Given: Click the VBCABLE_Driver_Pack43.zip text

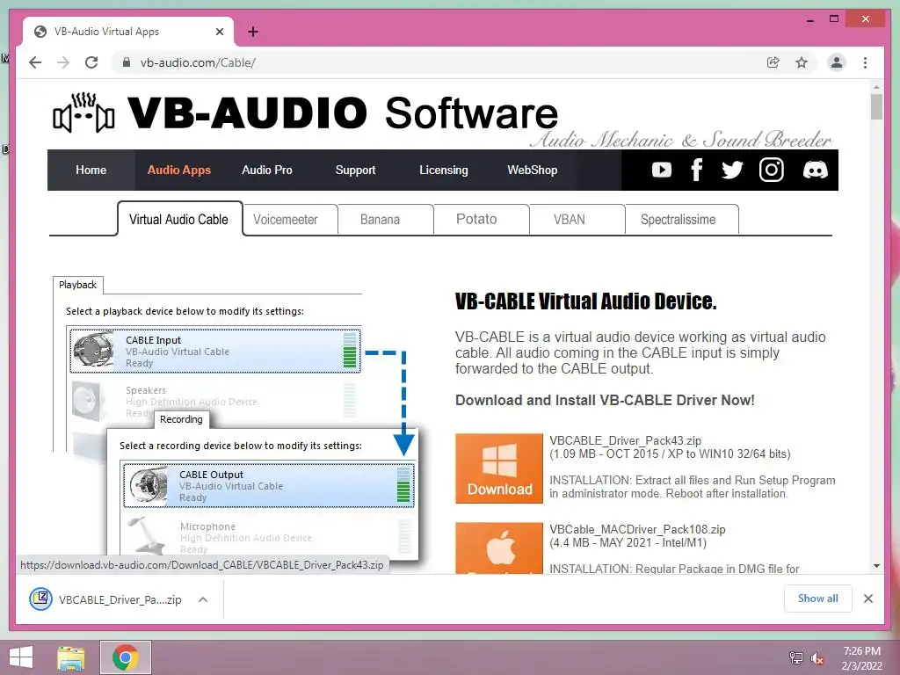Looking at the screenshot, I should point(625,441).
